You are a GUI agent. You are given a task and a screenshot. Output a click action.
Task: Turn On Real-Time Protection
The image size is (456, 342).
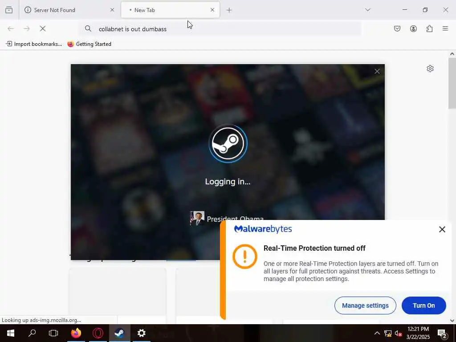tap(424, 305)
